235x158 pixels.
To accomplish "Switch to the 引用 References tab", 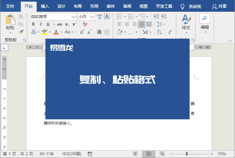I will 94,6.
